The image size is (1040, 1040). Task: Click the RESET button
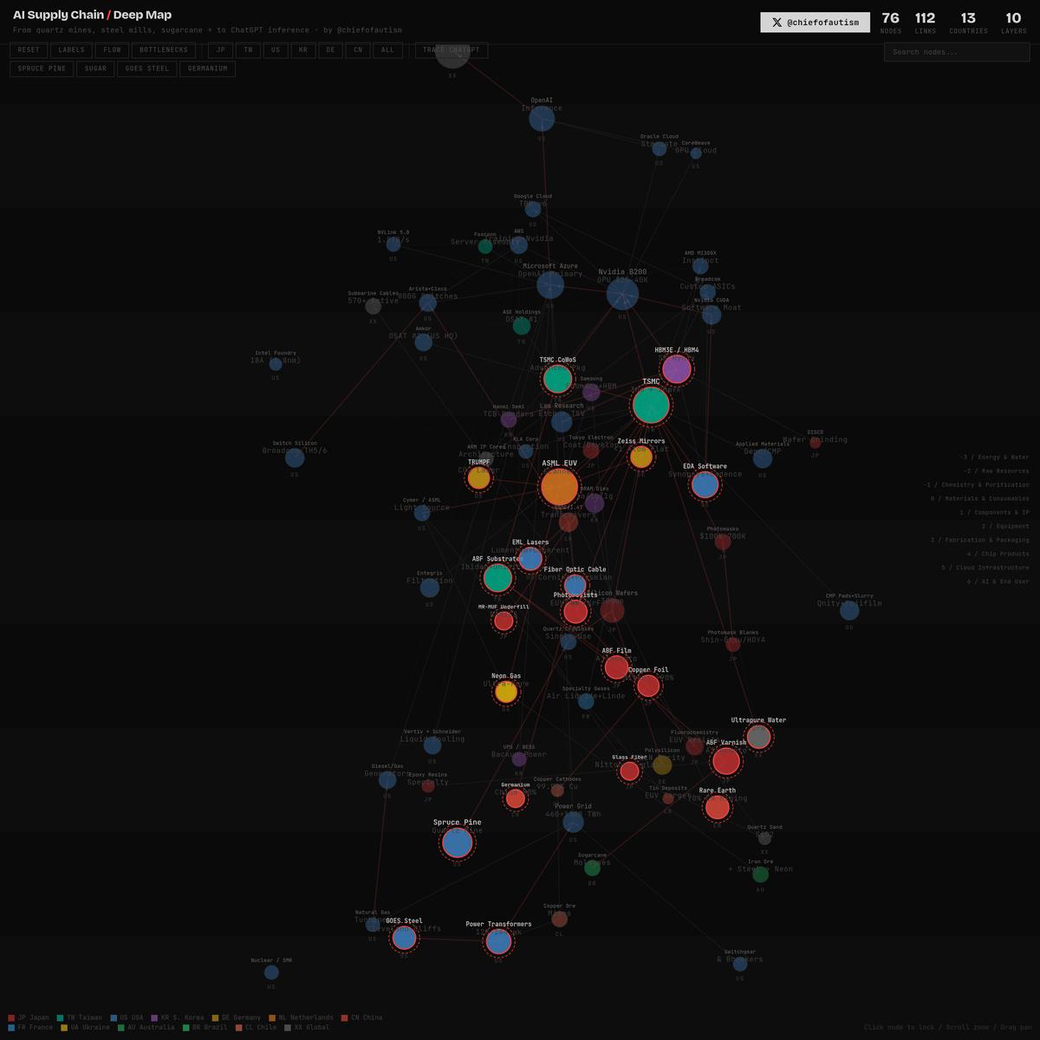29,50
